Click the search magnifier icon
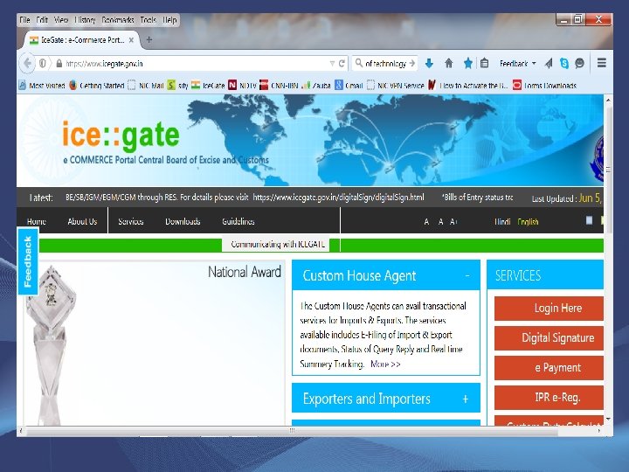The width and height of the screenshot is (629, 472). [359, 63]
